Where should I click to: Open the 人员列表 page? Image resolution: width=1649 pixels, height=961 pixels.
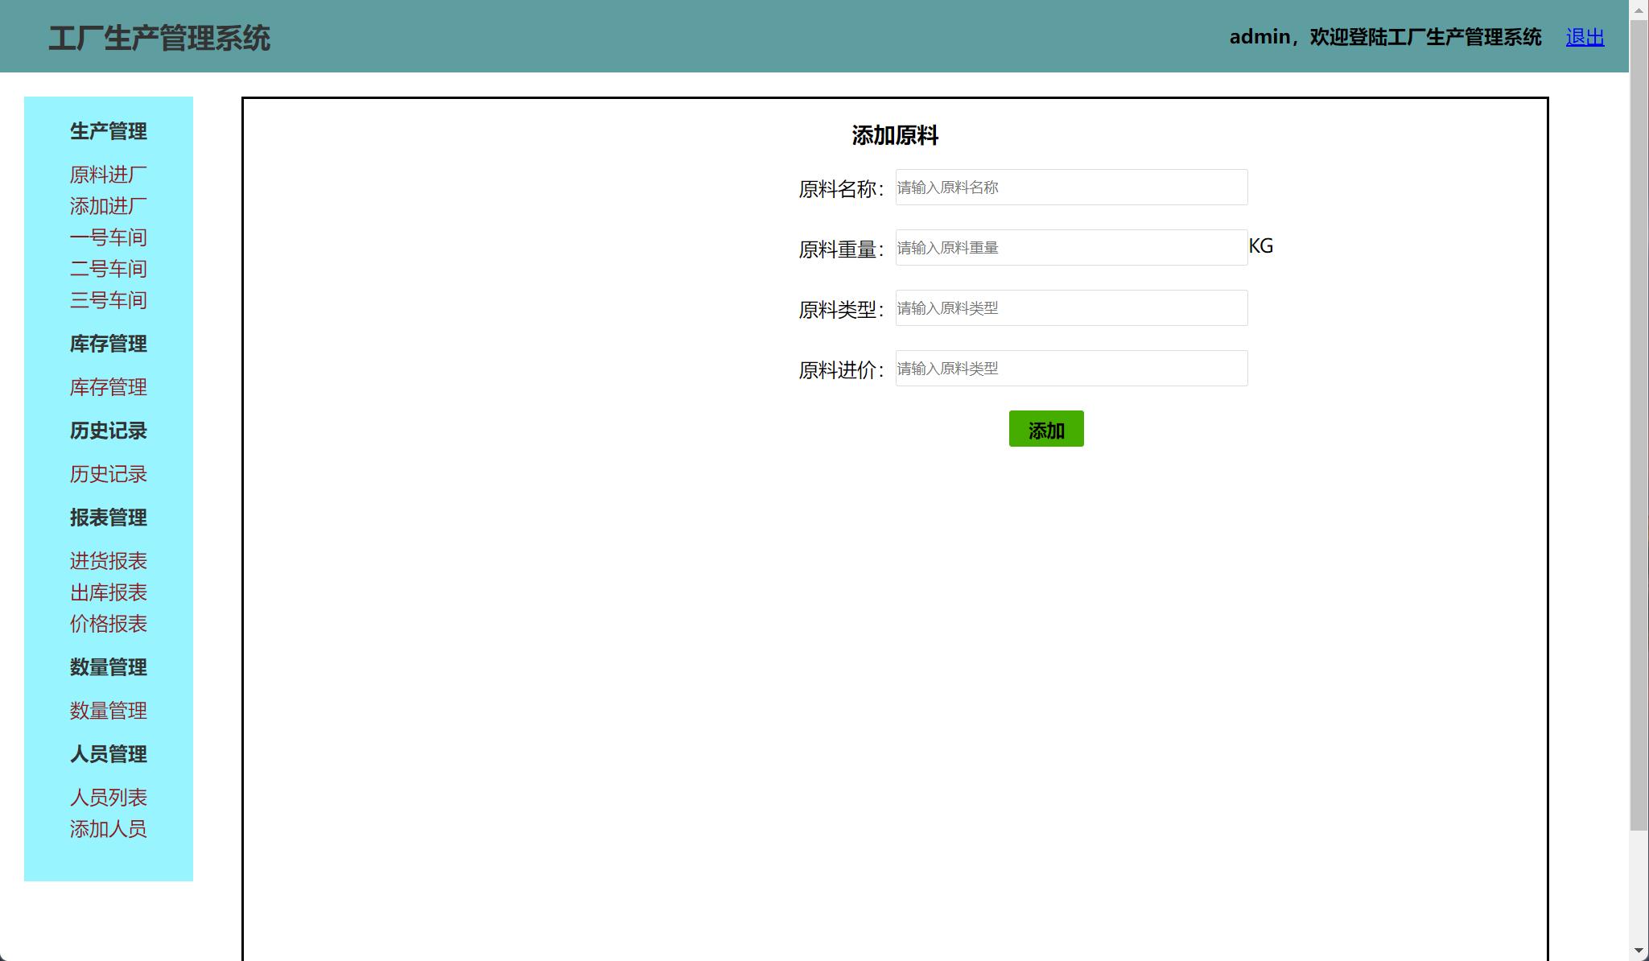[108, 798]
